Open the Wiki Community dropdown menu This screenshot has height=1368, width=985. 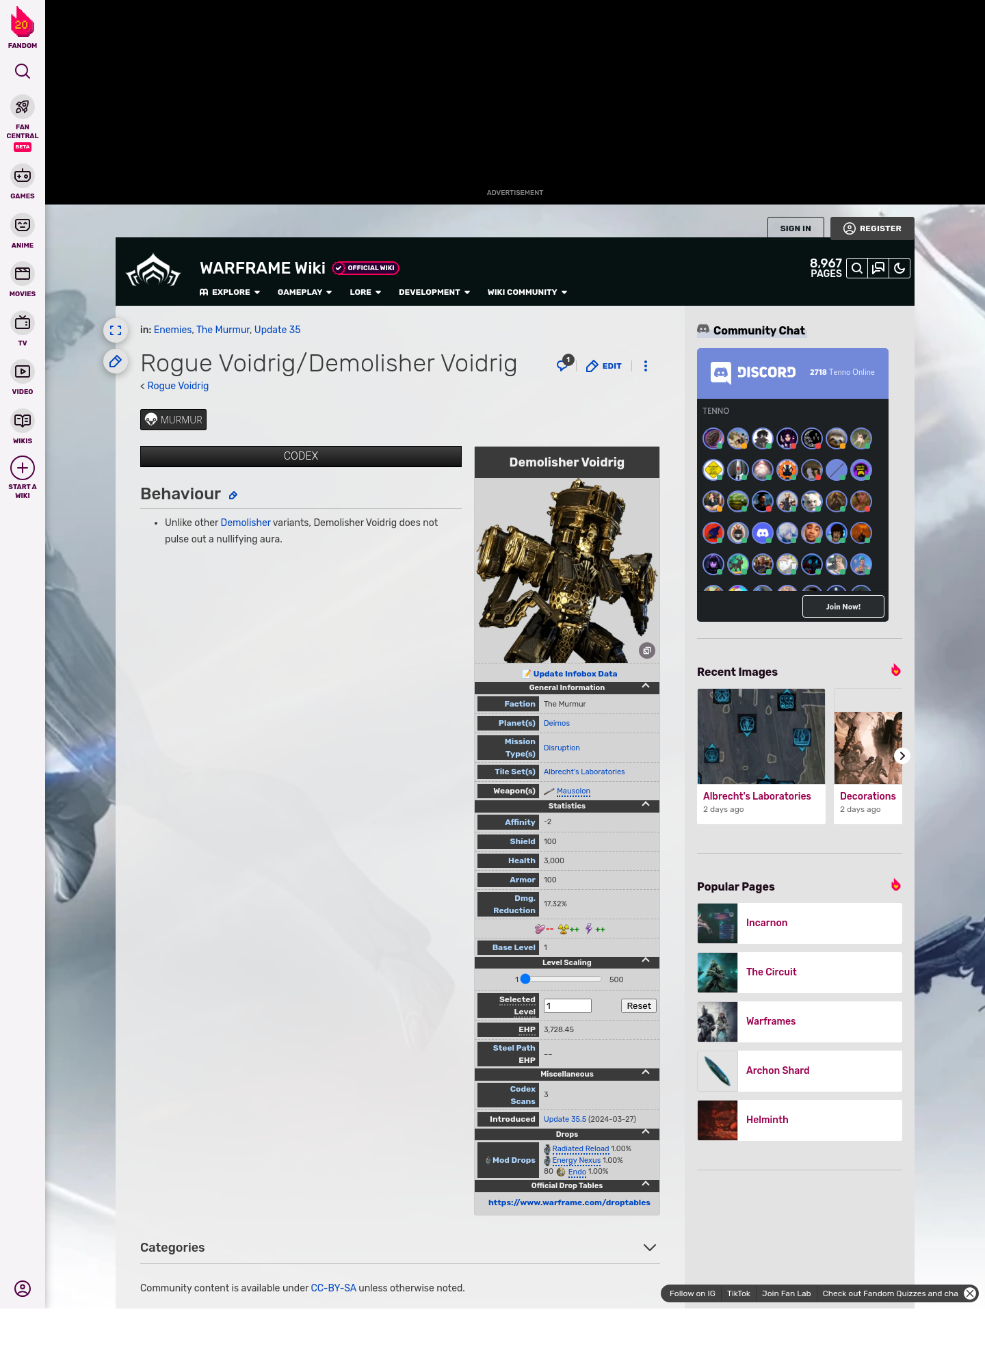[x=527, y=292]
